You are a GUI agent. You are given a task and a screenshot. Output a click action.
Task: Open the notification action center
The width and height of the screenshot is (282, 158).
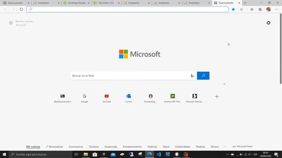pyautogui.click(x=276, y=154)
